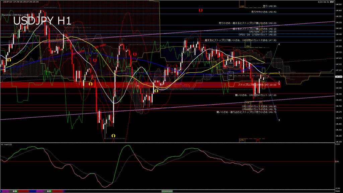Click wave label 4 at the green projection end
Viewport: 343px width, 193px height.
[279, 44]
